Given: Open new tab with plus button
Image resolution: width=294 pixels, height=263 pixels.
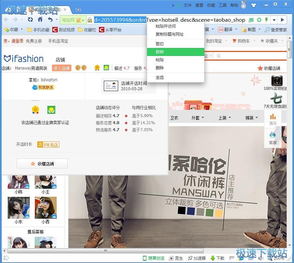Looking at the screenshot, I should point(78,10).
